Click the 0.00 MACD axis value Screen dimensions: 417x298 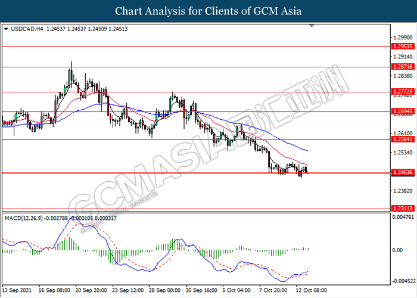(397, 250)
